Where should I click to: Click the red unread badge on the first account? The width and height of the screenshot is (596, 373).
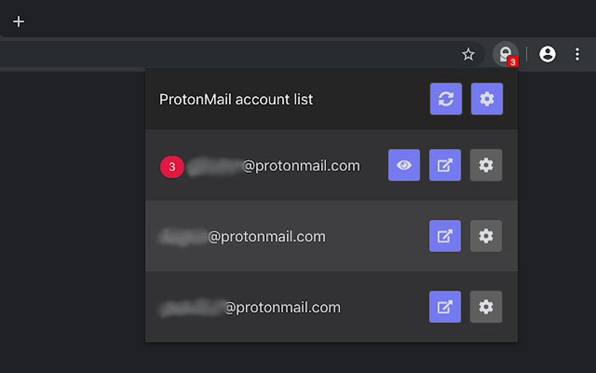[171, 165]
